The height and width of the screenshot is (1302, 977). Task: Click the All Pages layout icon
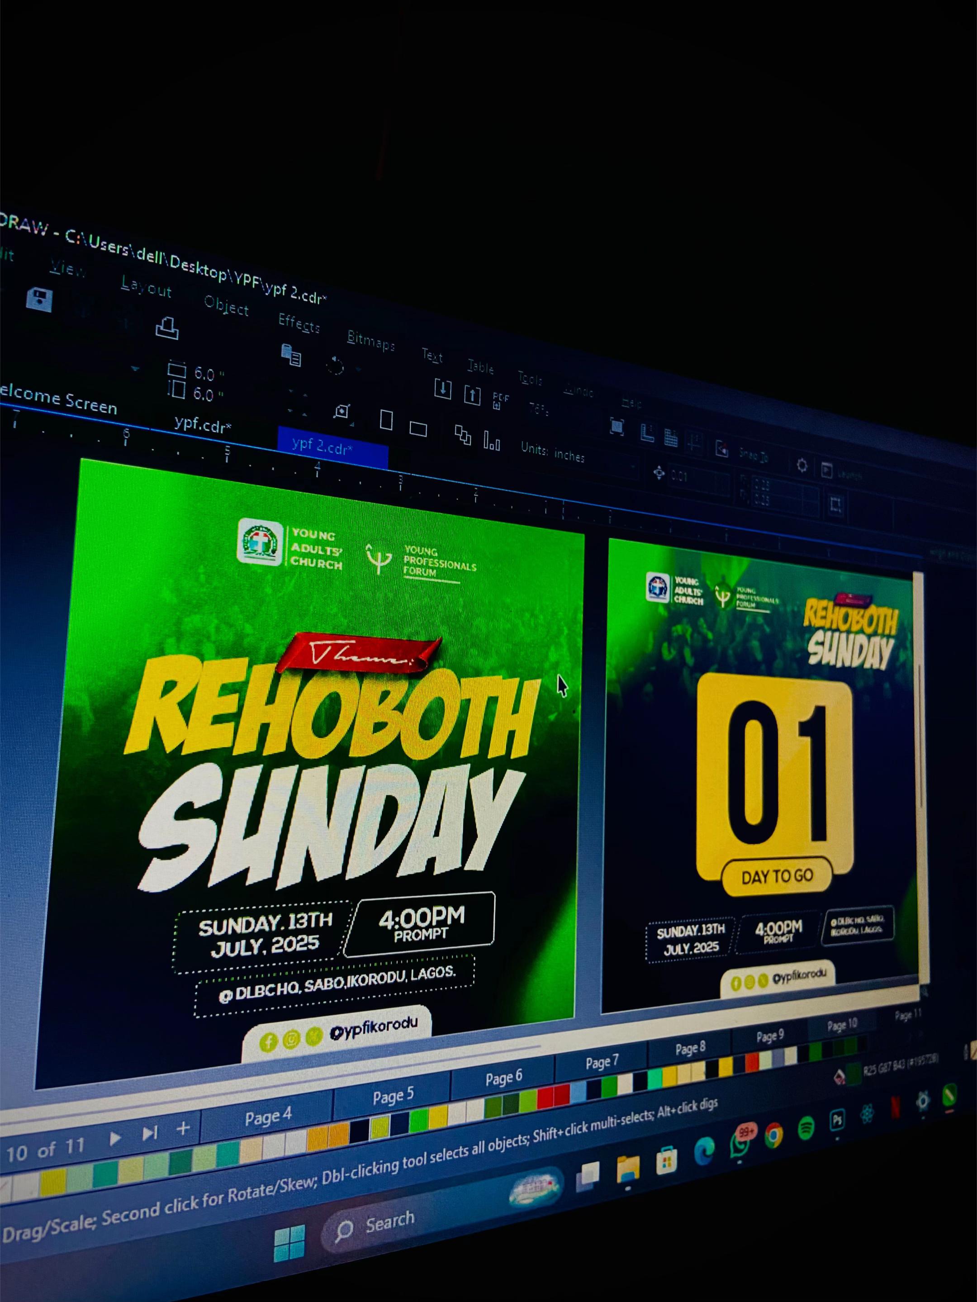(463, 435)
